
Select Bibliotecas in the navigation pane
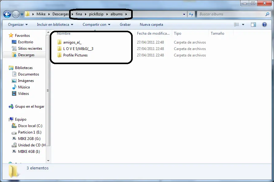coord(24,68)
